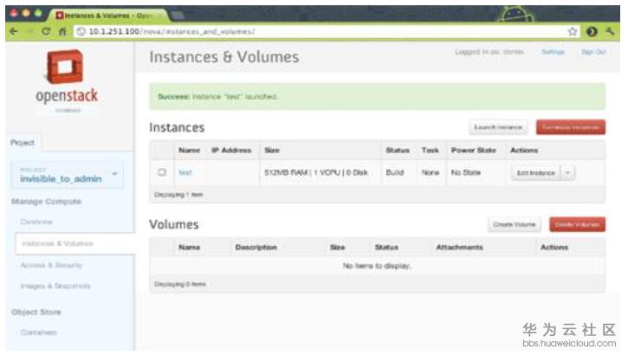
Task: Click the Edit Instance button
Action: [536, 173]
